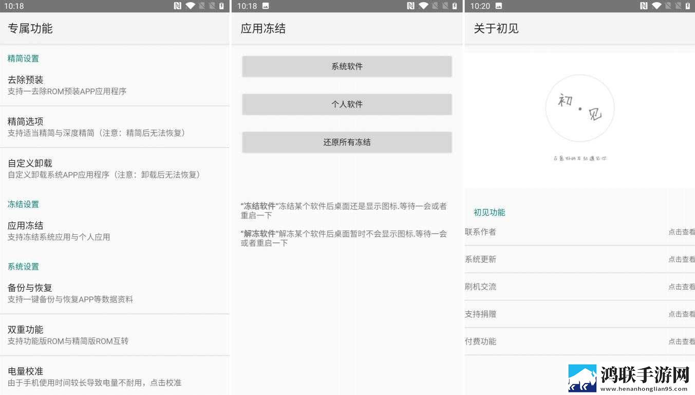Open 备份与恢复 option
695x395 pixels.
[115, 293]
